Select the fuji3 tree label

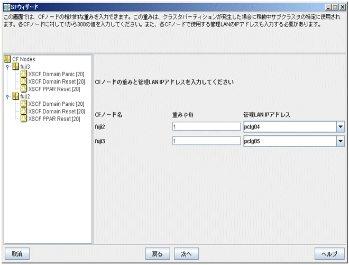25,67
